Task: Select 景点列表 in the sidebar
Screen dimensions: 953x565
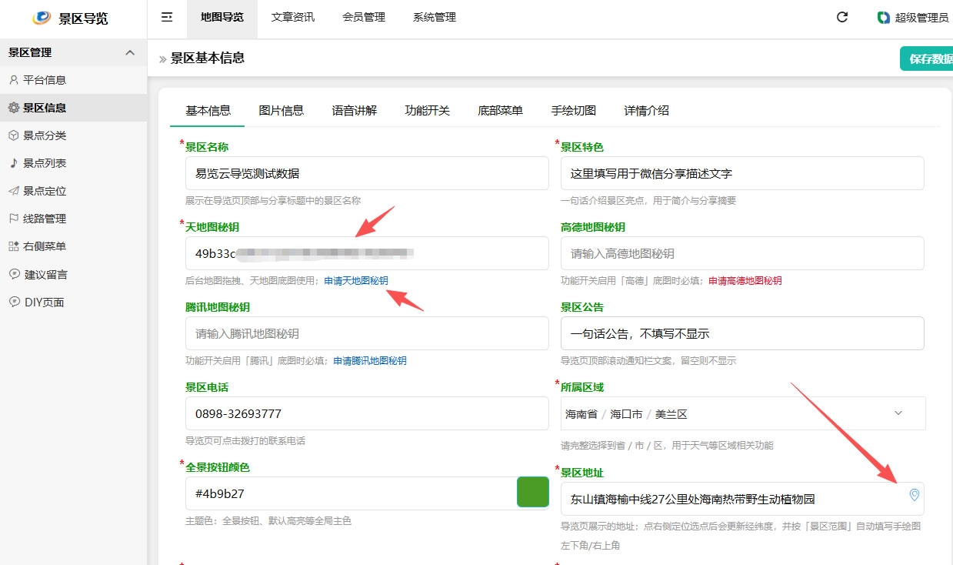Action: click(73, 163)
